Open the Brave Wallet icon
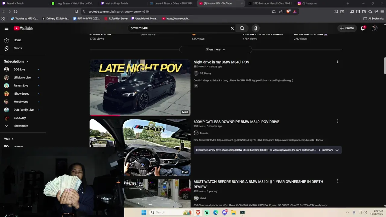Screen dimensions: 386x217 [x=364, y=11]
